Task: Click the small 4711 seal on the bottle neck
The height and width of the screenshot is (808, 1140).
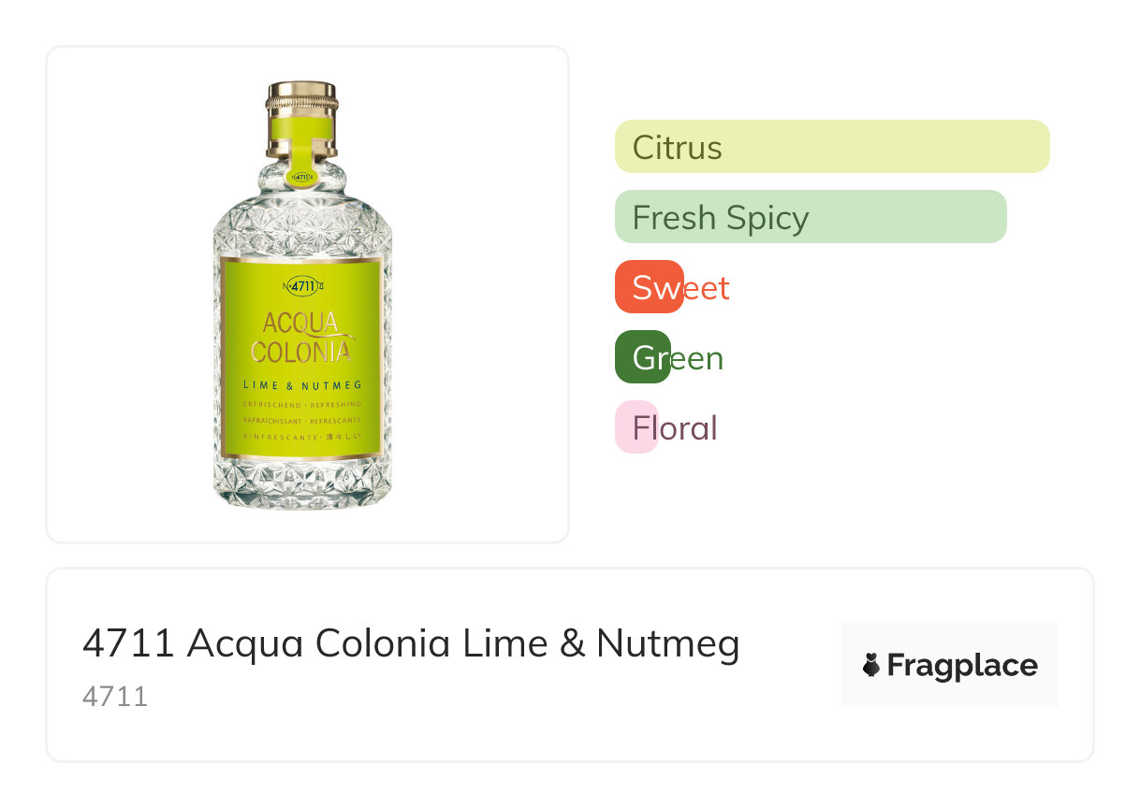Action: pos(301,176)
